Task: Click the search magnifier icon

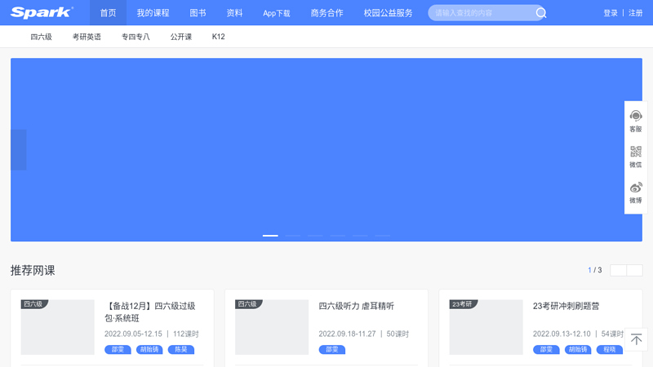Action: pos(541,13)
